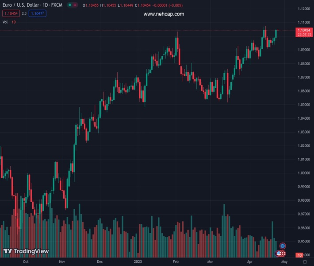Viewport: 314px width, 266px height.
Task: Click the 1.12000 level on price scale
Action: [303, 9]
